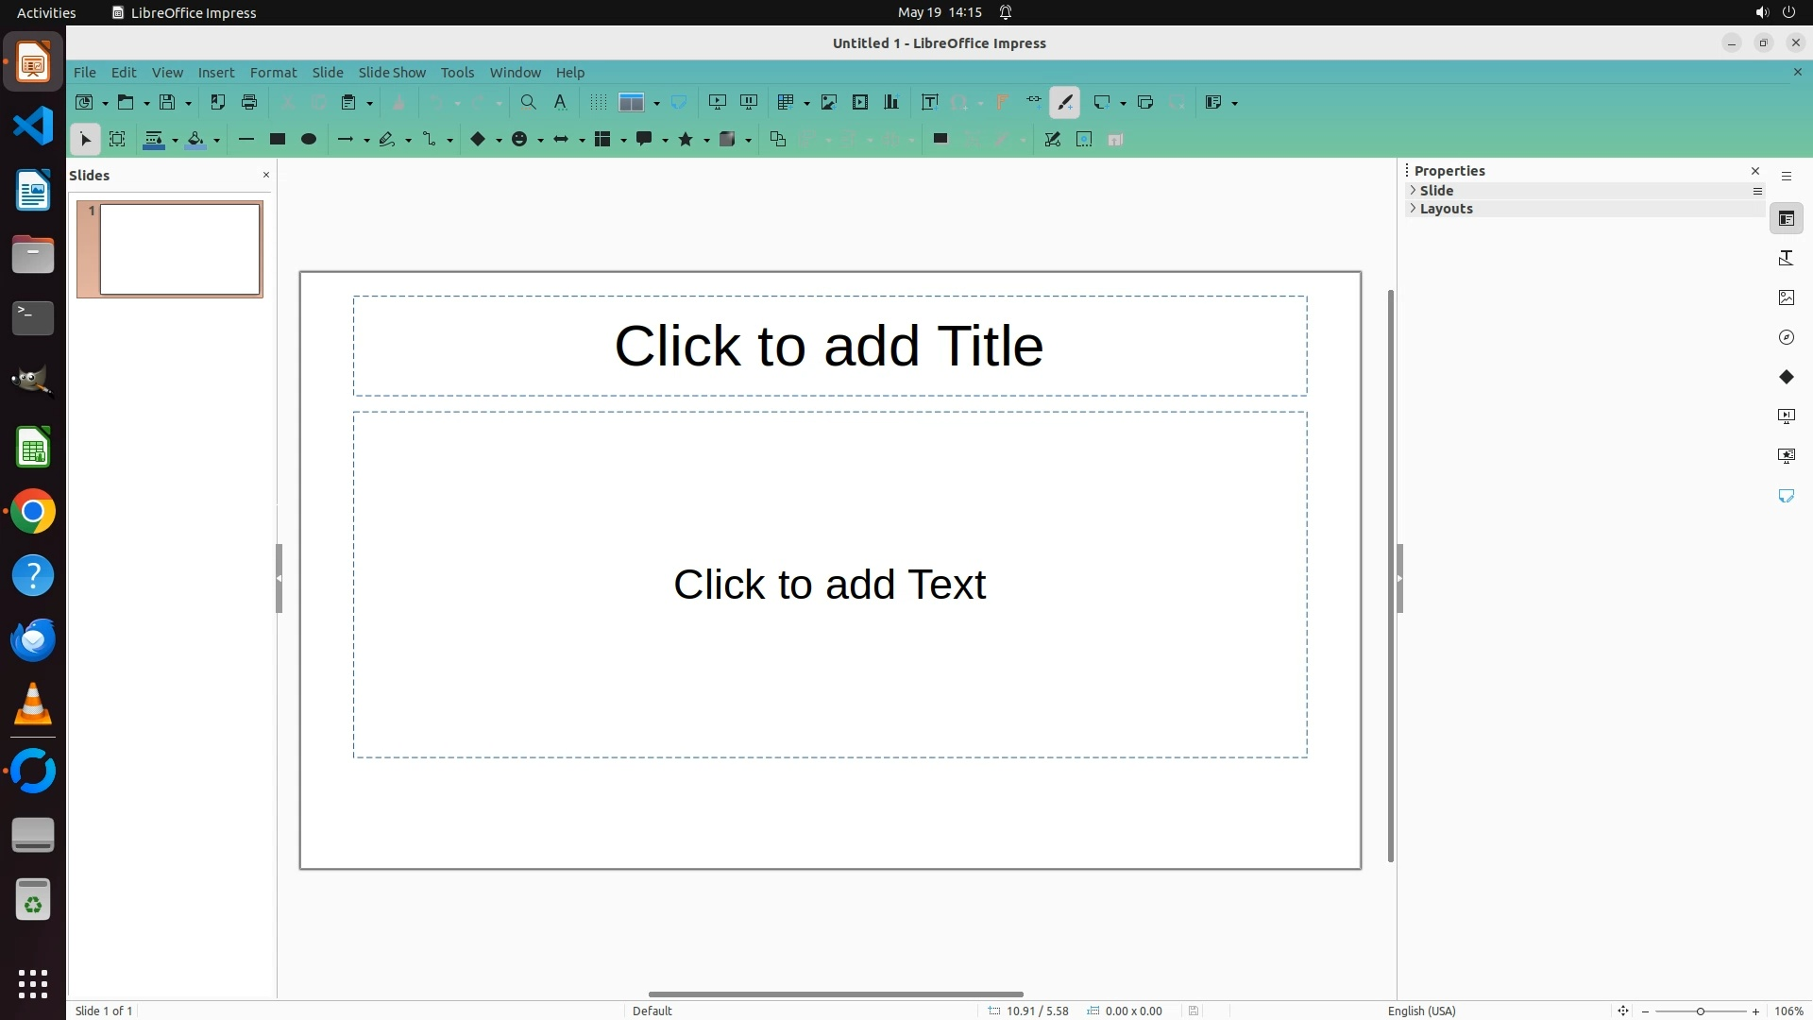Click the Insert Image icon
Image resolution: width=1813 pixels, height=1020 pixels.
[x=828, y=102]
